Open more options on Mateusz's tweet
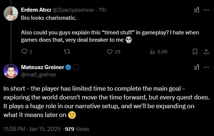This screenshot has width=214, height=136. pyautogui.click(x=206, y=67)
